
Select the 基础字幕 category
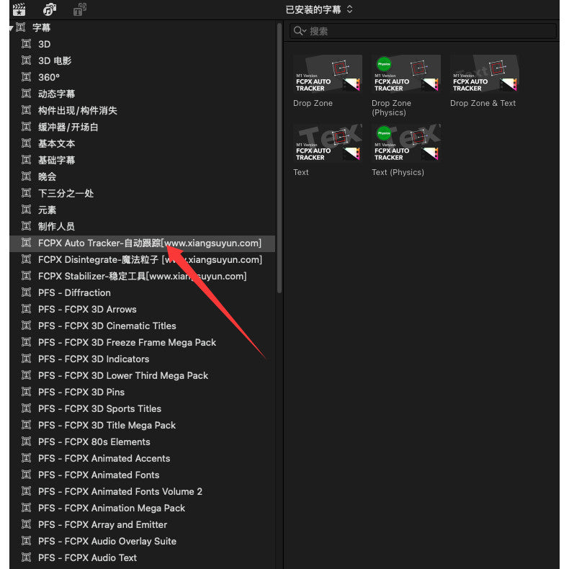tap(143, 160)
